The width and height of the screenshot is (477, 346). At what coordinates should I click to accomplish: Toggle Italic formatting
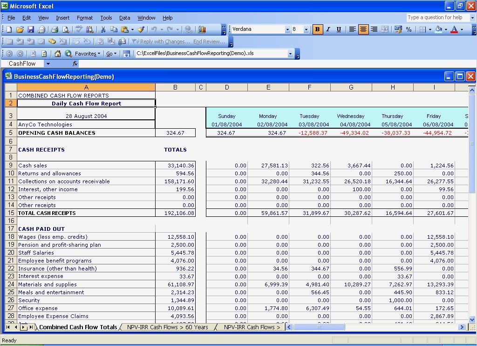(328, 29)
